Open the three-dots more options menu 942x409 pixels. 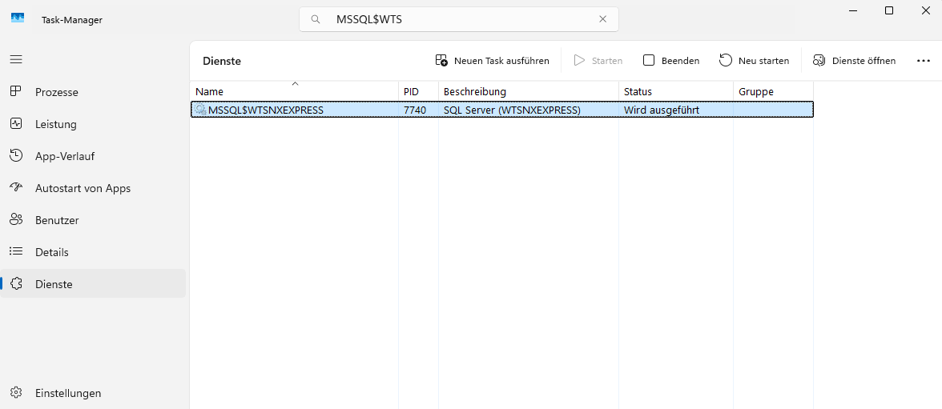[923, 61]
